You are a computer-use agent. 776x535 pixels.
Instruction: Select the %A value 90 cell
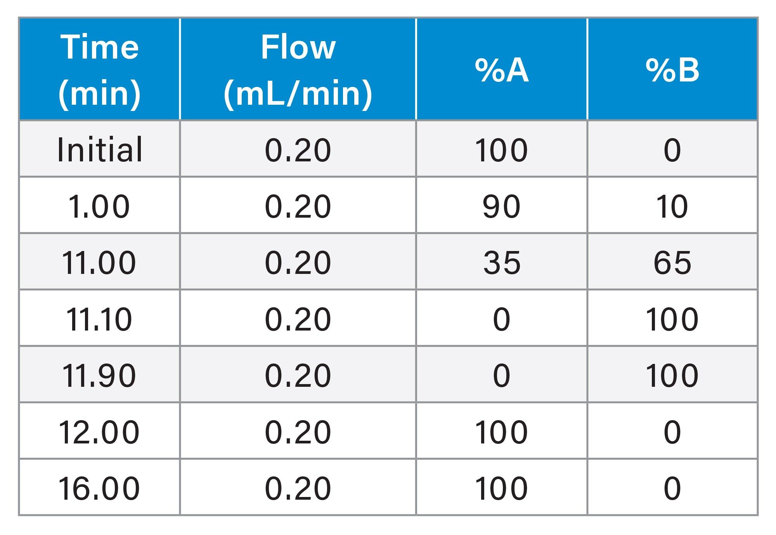[501, 206]
